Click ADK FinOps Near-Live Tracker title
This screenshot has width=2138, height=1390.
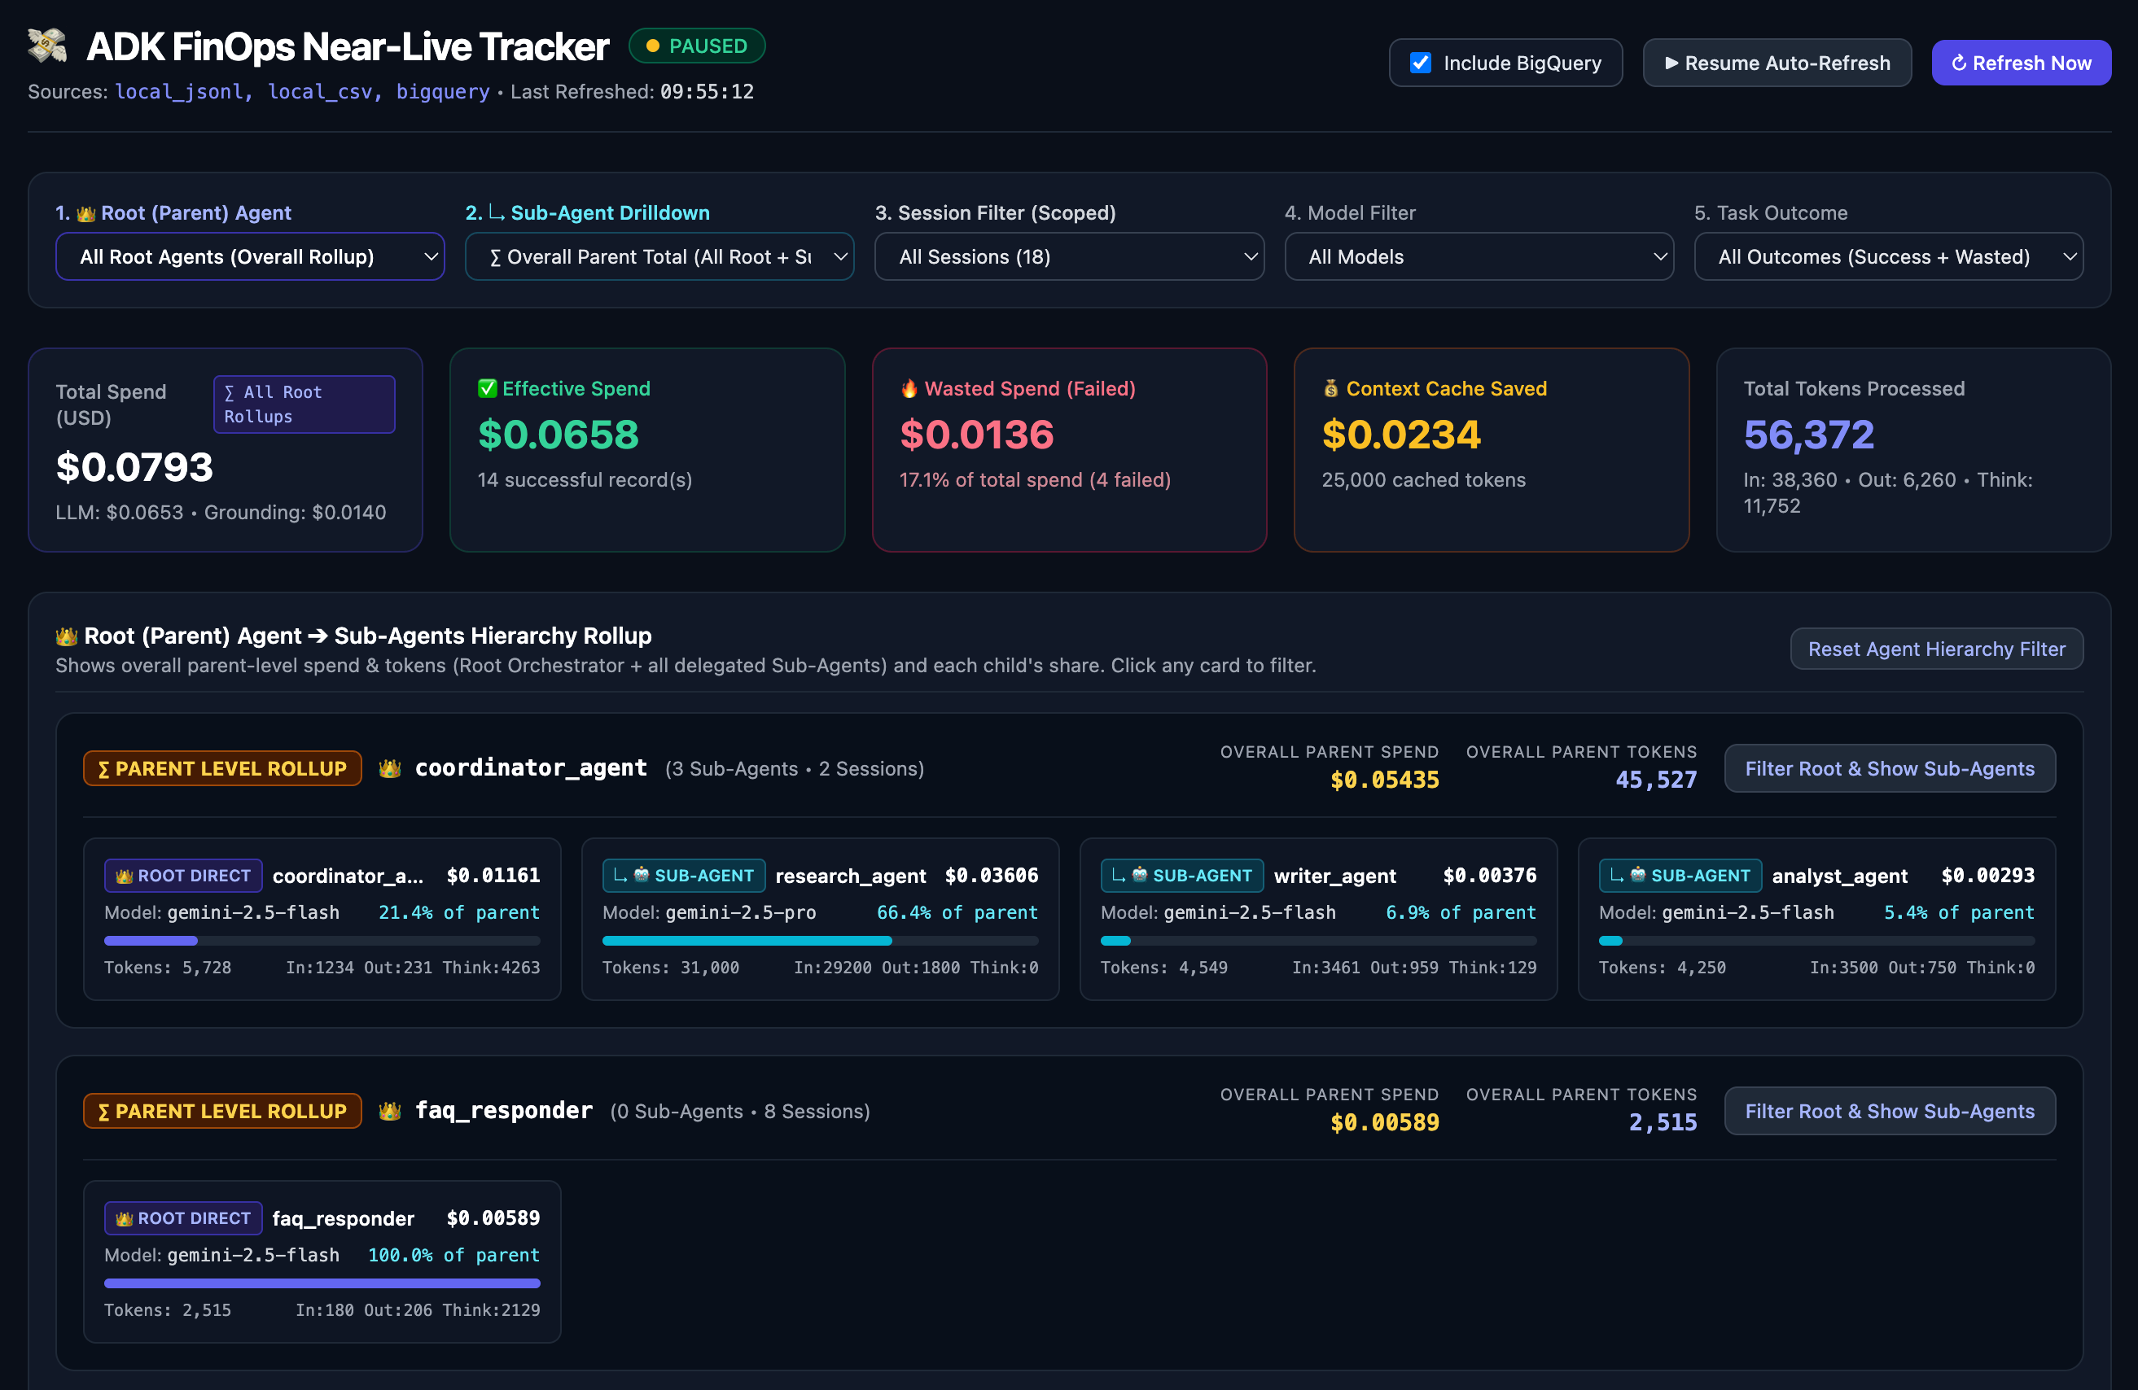(348, 46)
